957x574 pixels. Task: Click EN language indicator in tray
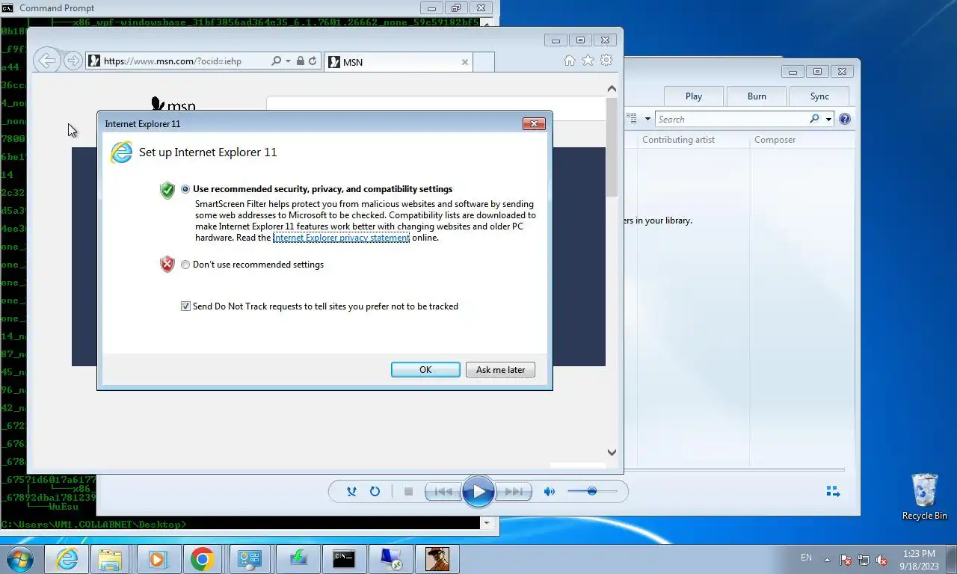[x=806, y=558]
